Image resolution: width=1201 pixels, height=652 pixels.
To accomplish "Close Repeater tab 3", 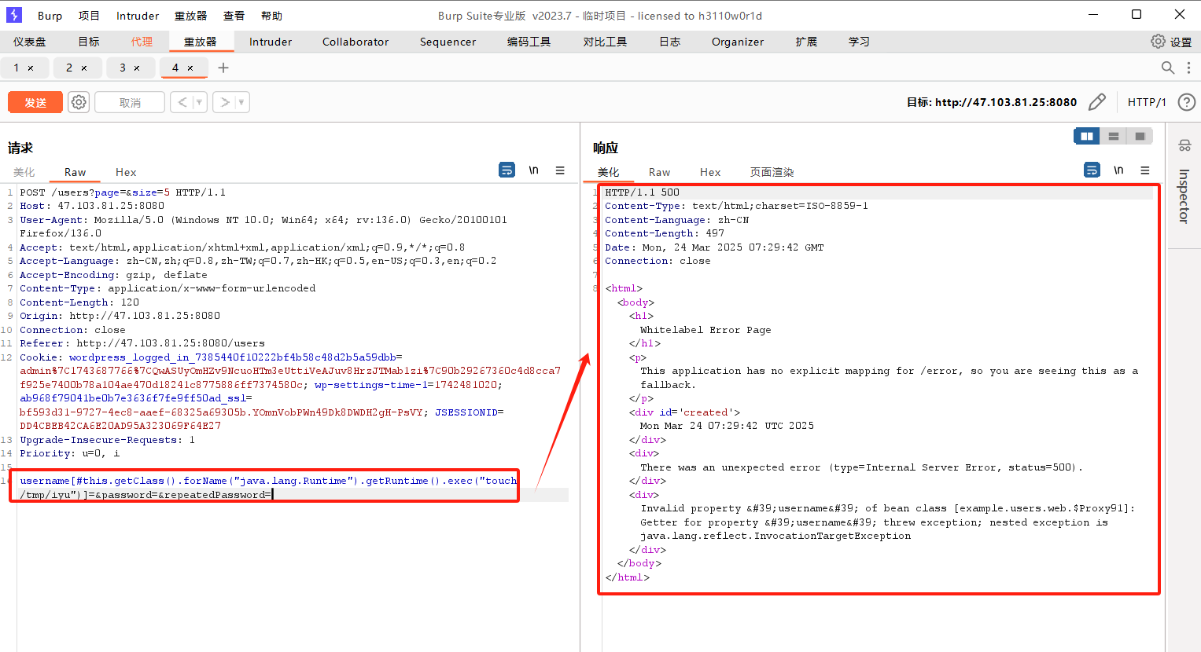I will 137,68.
